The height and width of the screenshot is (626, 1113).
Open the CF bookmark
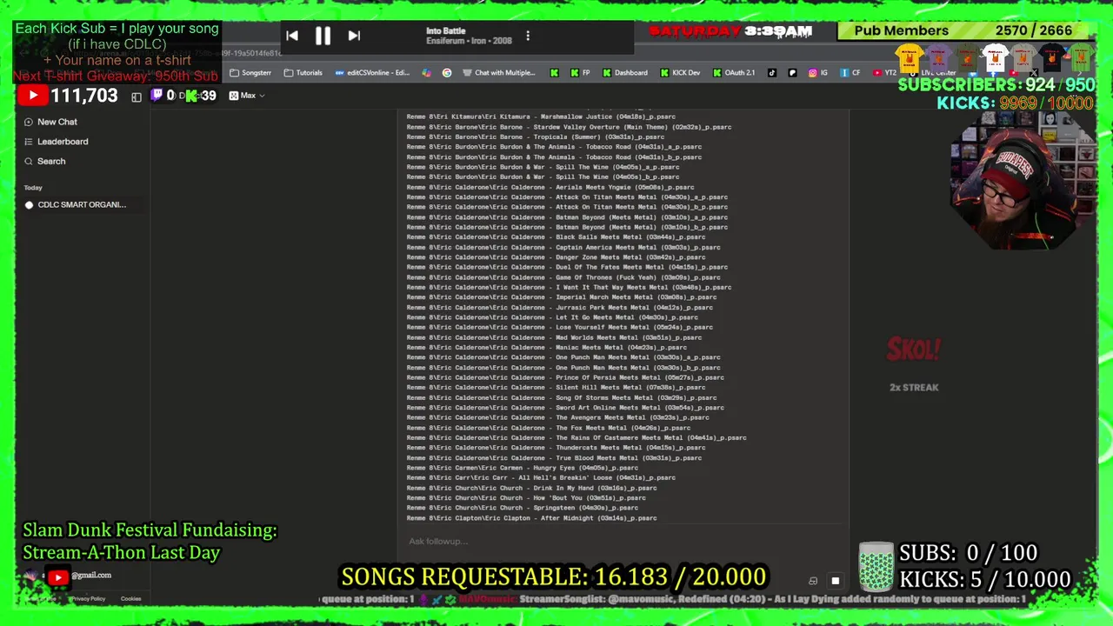pyautogui.click(x=850, y=73)
